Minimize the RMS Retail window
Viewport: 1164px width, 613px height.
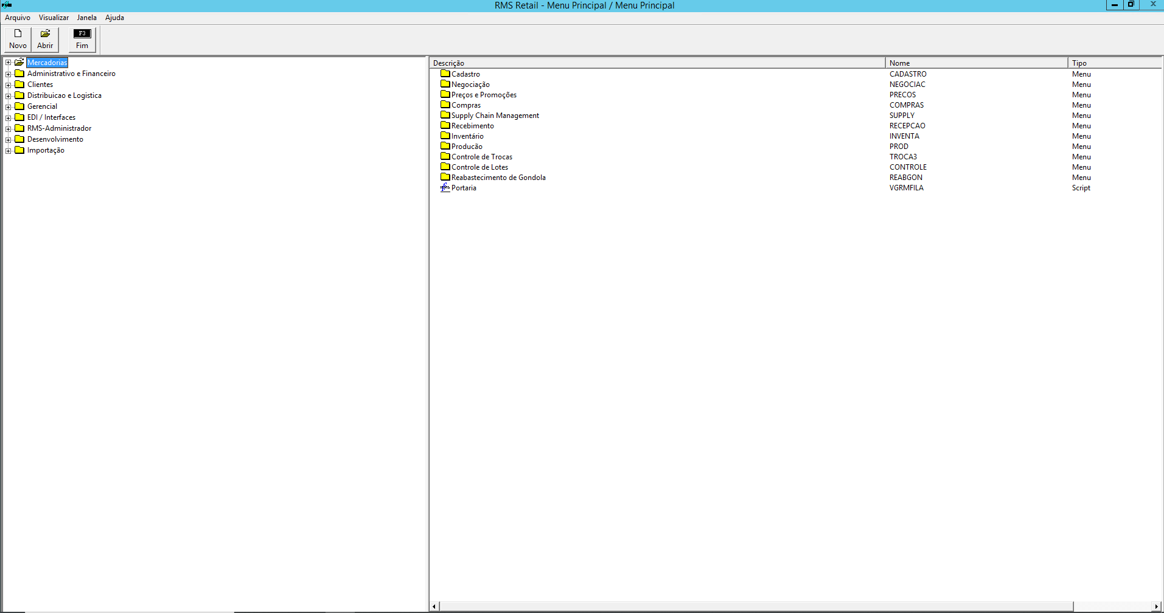point(1115,5)
